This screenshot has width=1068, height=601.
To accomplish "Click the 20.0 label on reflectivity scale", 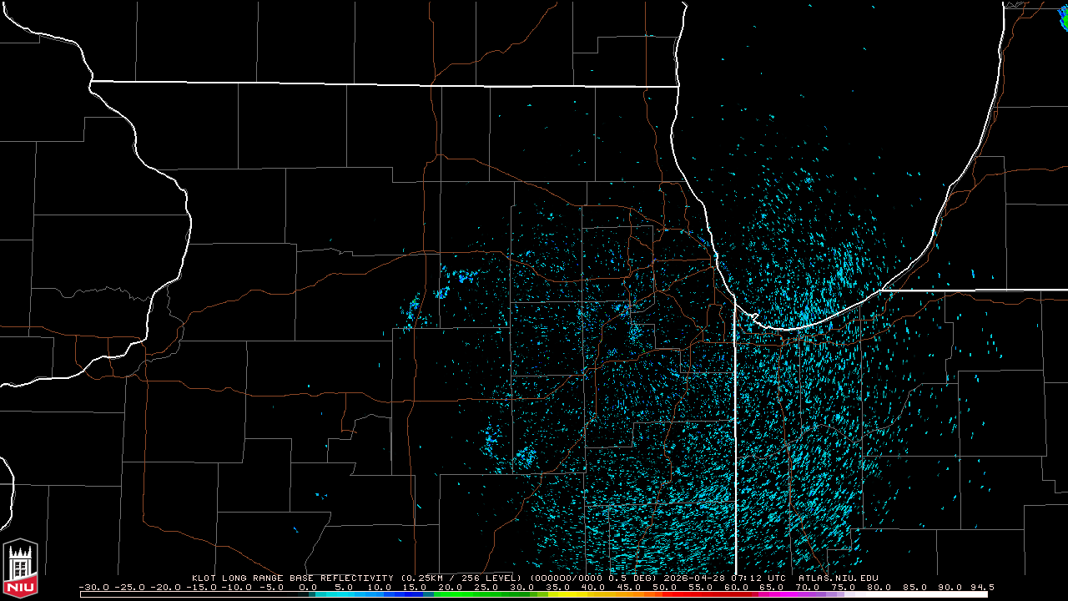I will click(x=451, y=587).
